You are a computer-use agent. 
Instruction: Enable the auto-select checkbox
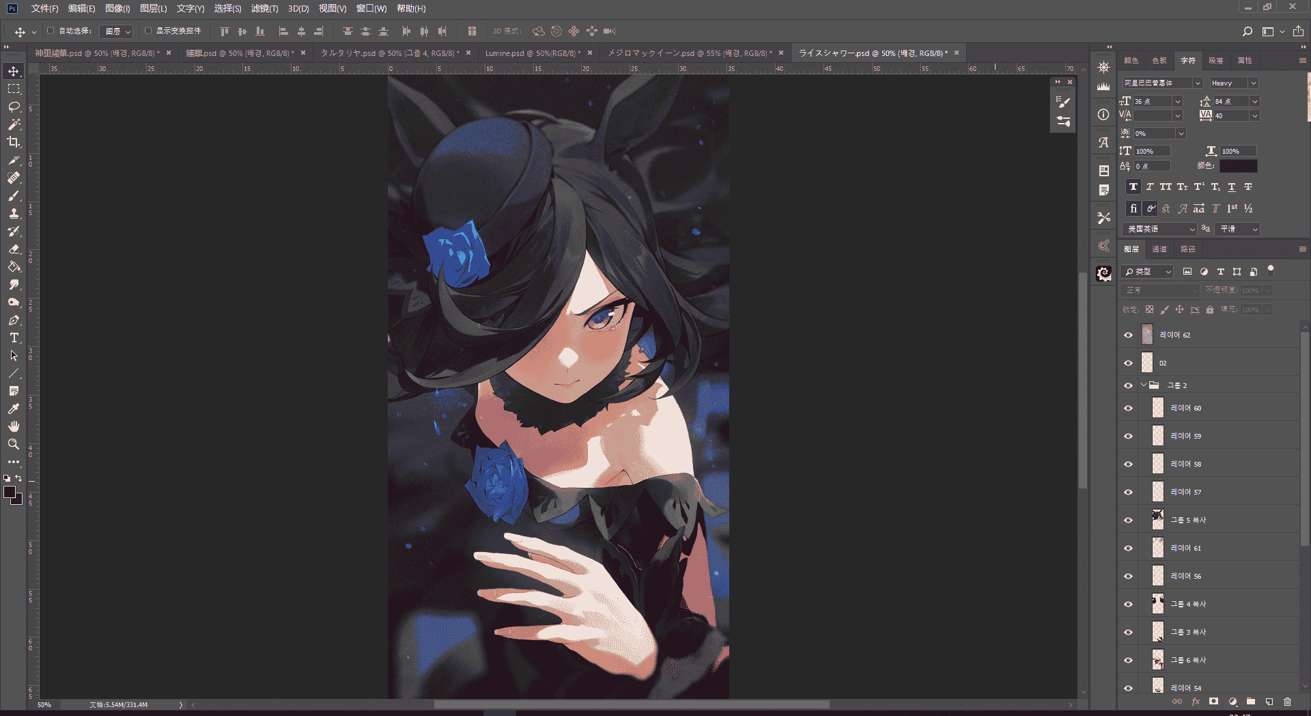(x=51, y=31)
